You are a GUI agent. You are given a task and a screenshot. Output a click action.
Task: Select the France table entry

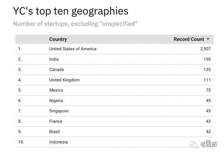point(56,121)
